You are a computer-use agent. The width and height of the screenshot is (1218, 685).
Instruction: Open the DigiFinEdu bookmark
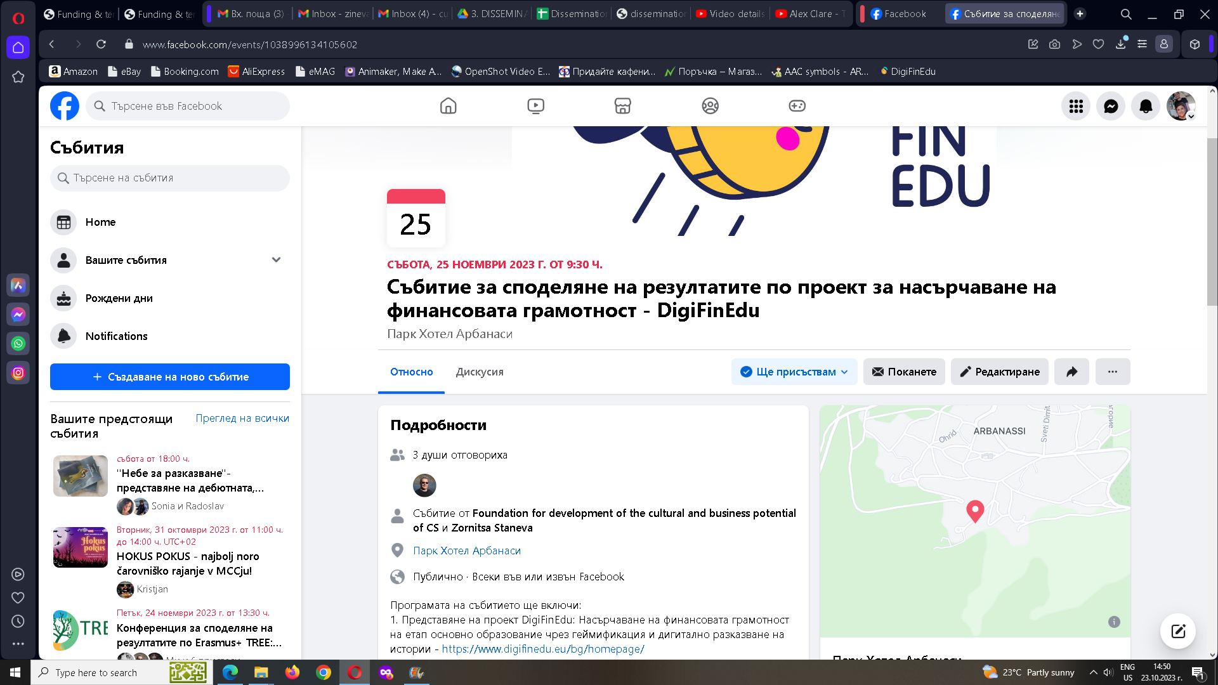pyautogui.click(x=907, y=72)
